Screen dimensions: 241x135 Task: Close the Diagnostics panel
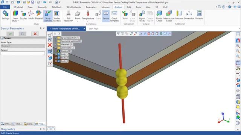tap(44, 129)
